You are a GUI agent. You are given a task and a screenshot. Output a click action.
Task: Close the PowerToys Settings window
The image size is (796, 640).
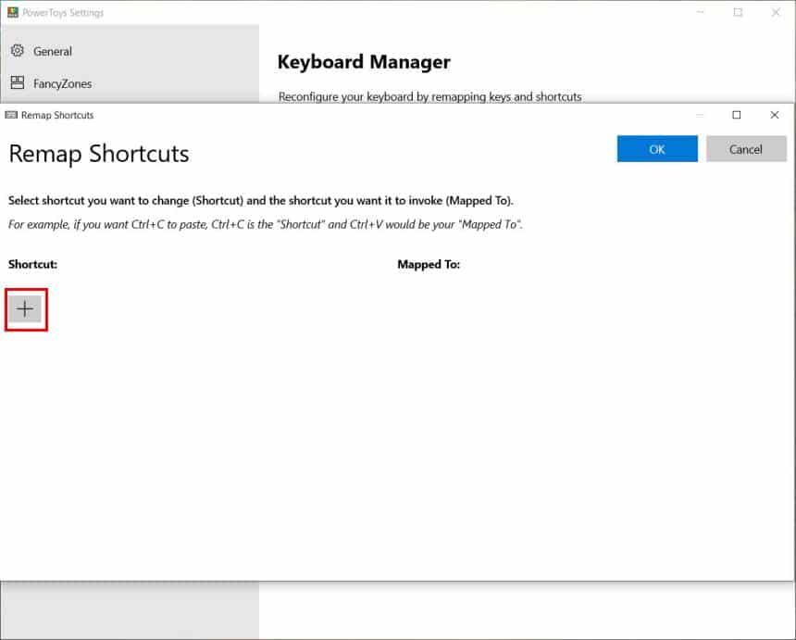click(776, 12)
